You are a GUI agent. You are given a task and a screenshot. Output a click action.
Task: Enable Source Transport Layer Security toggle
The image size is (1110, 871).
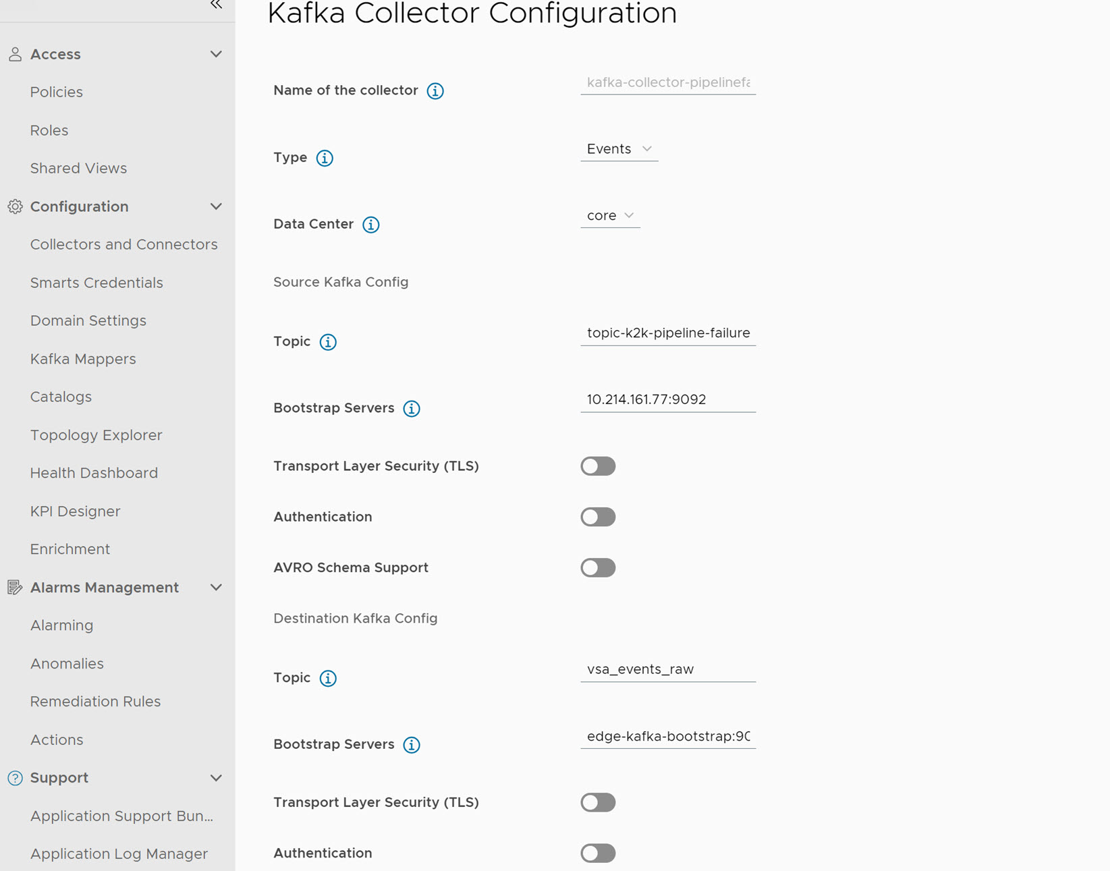coord(598,466)
